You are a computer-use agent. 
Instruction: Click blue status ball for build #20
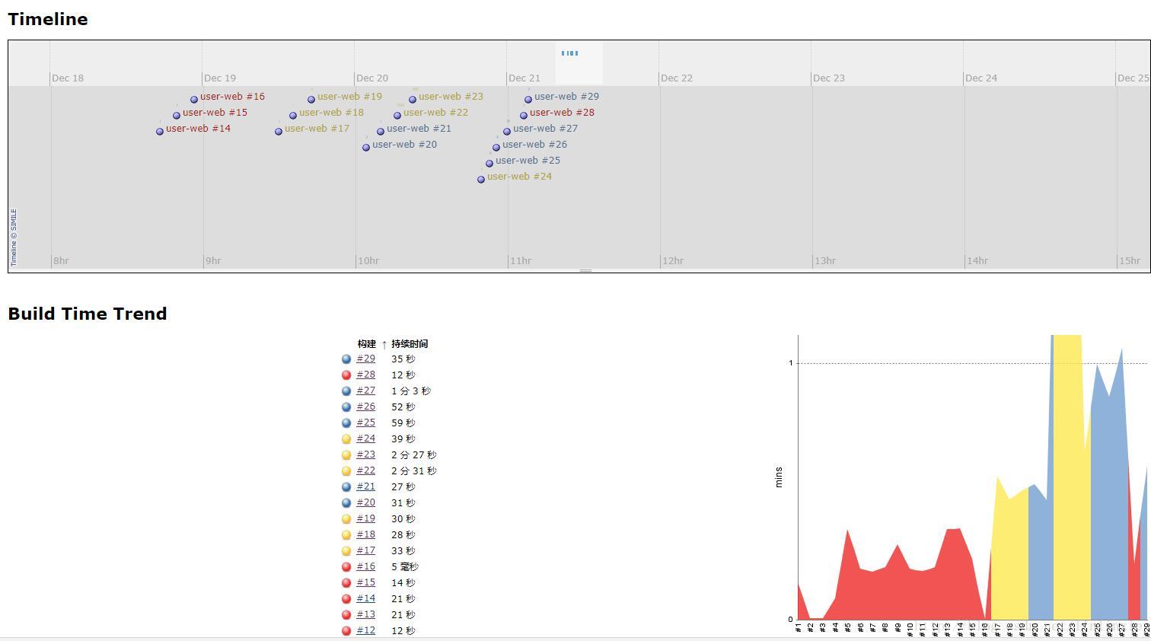click(x=346, y=503)
